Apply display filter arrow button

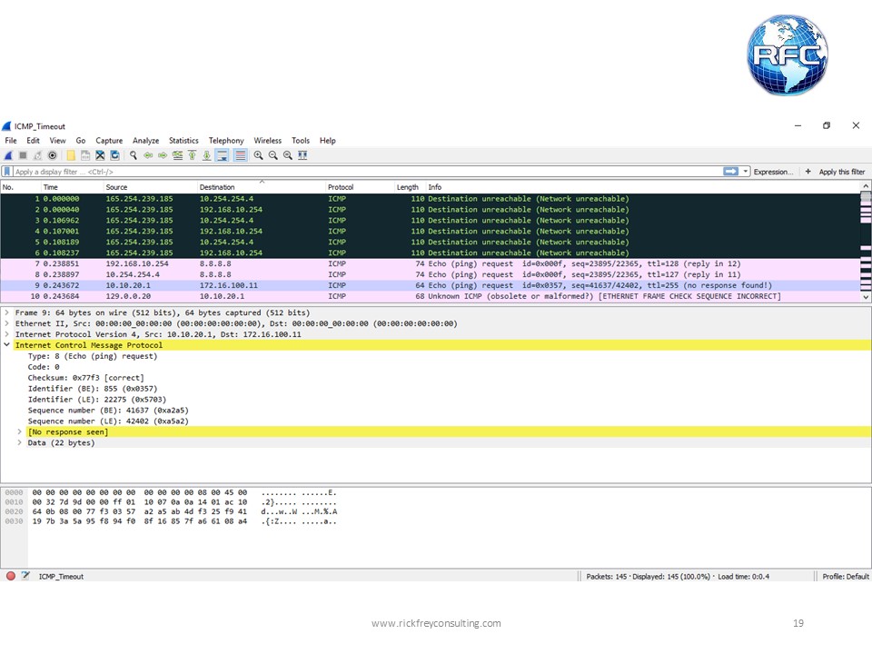(x=730, y=172)
